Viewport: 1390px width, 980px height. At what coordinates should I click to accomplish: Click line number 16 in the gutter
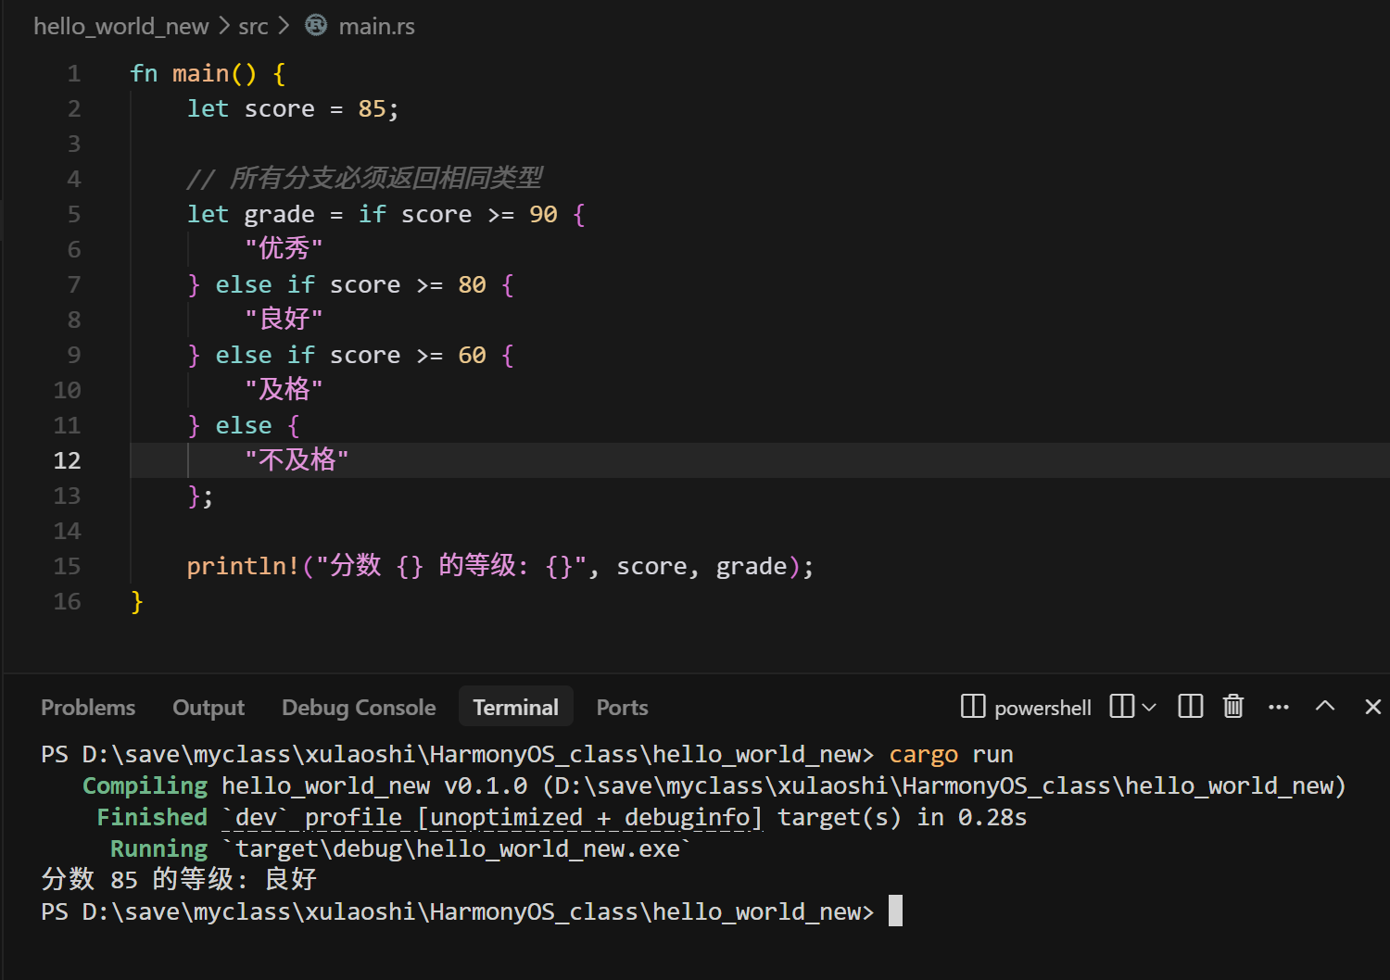click(67, 601)
